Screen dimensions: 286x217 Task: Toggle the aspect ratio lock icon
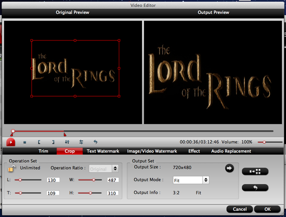(11, 169)
